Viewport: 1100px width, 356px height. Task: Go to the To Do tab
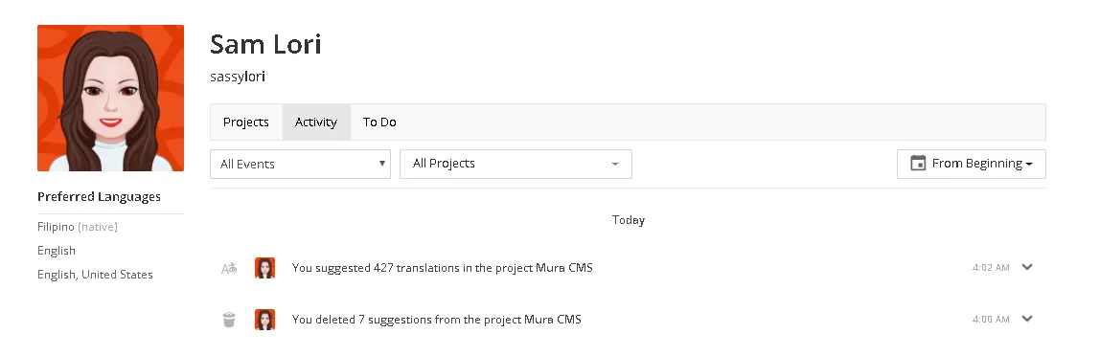click(379, 122)
